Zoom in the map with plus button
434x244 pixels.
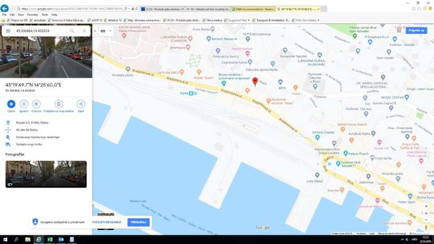coord(426,207)
